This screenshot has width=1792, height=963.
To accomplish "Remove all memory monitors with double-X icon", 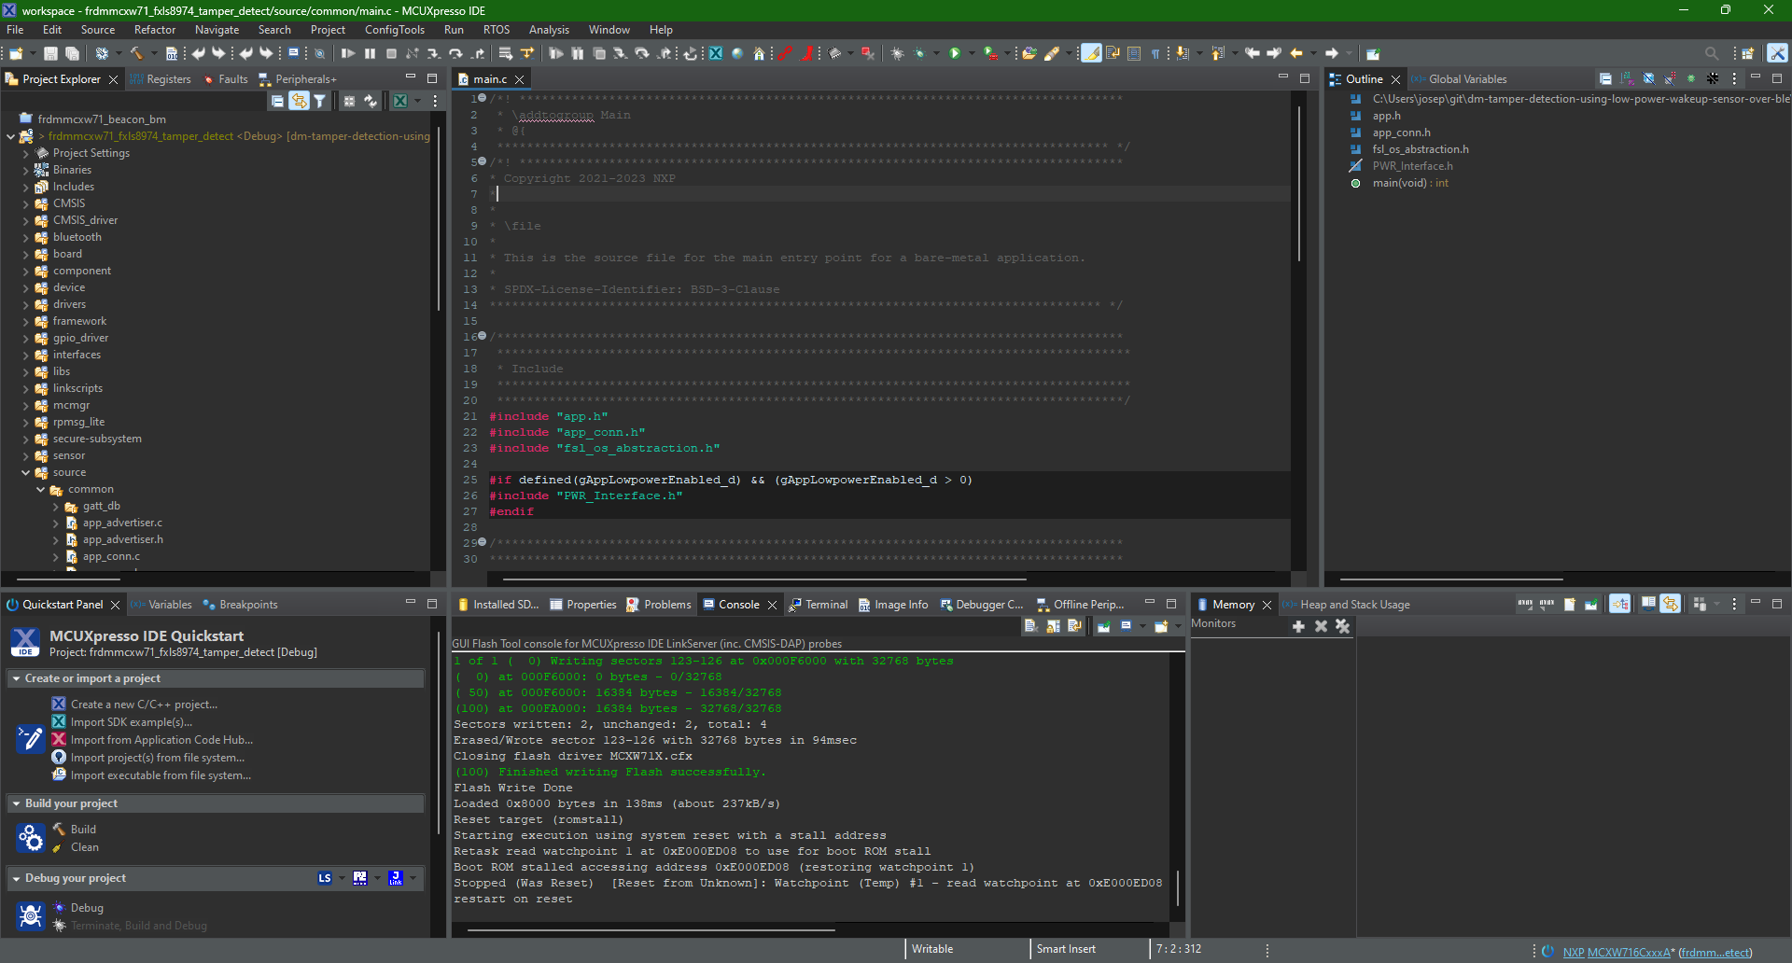I will coord(1342,626).
